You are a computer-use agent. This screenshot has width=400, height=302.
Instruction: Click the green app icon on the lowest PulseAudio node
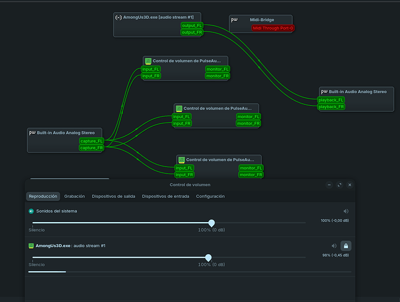(x=182, y=160)
